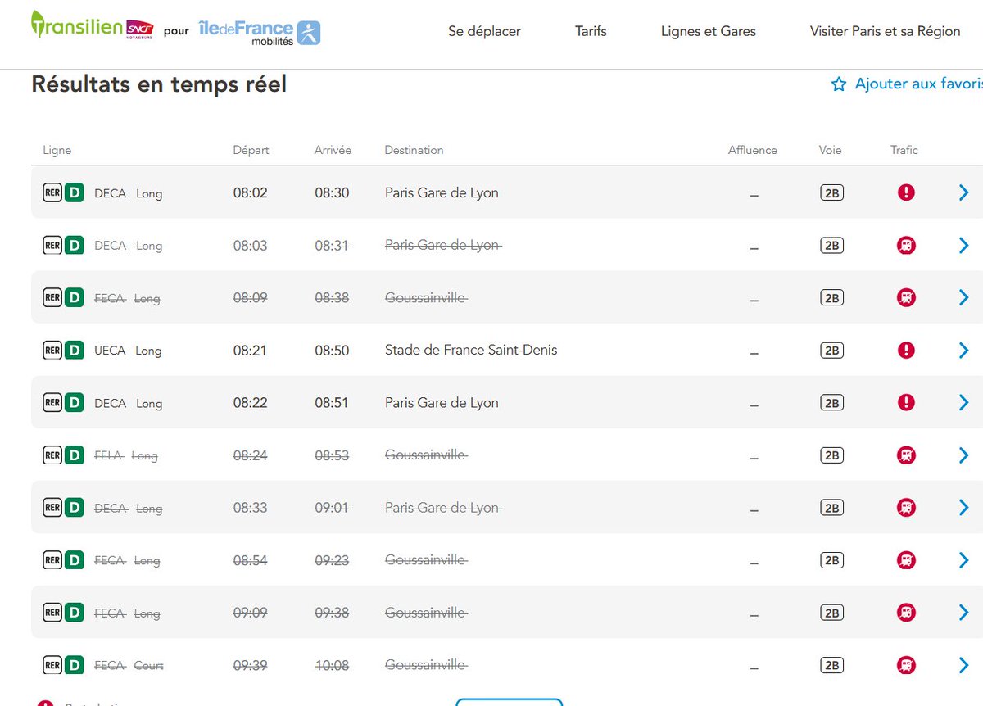Open Visiter Paris et sa Région menu

886,31
